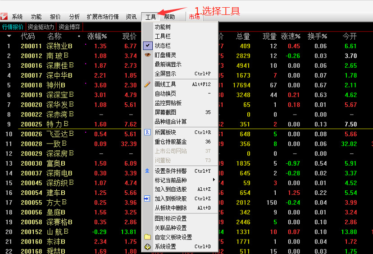Click the arrow icon beside 加入到板块股
This screenshot has height=254, width=373.
coord(147,199)
